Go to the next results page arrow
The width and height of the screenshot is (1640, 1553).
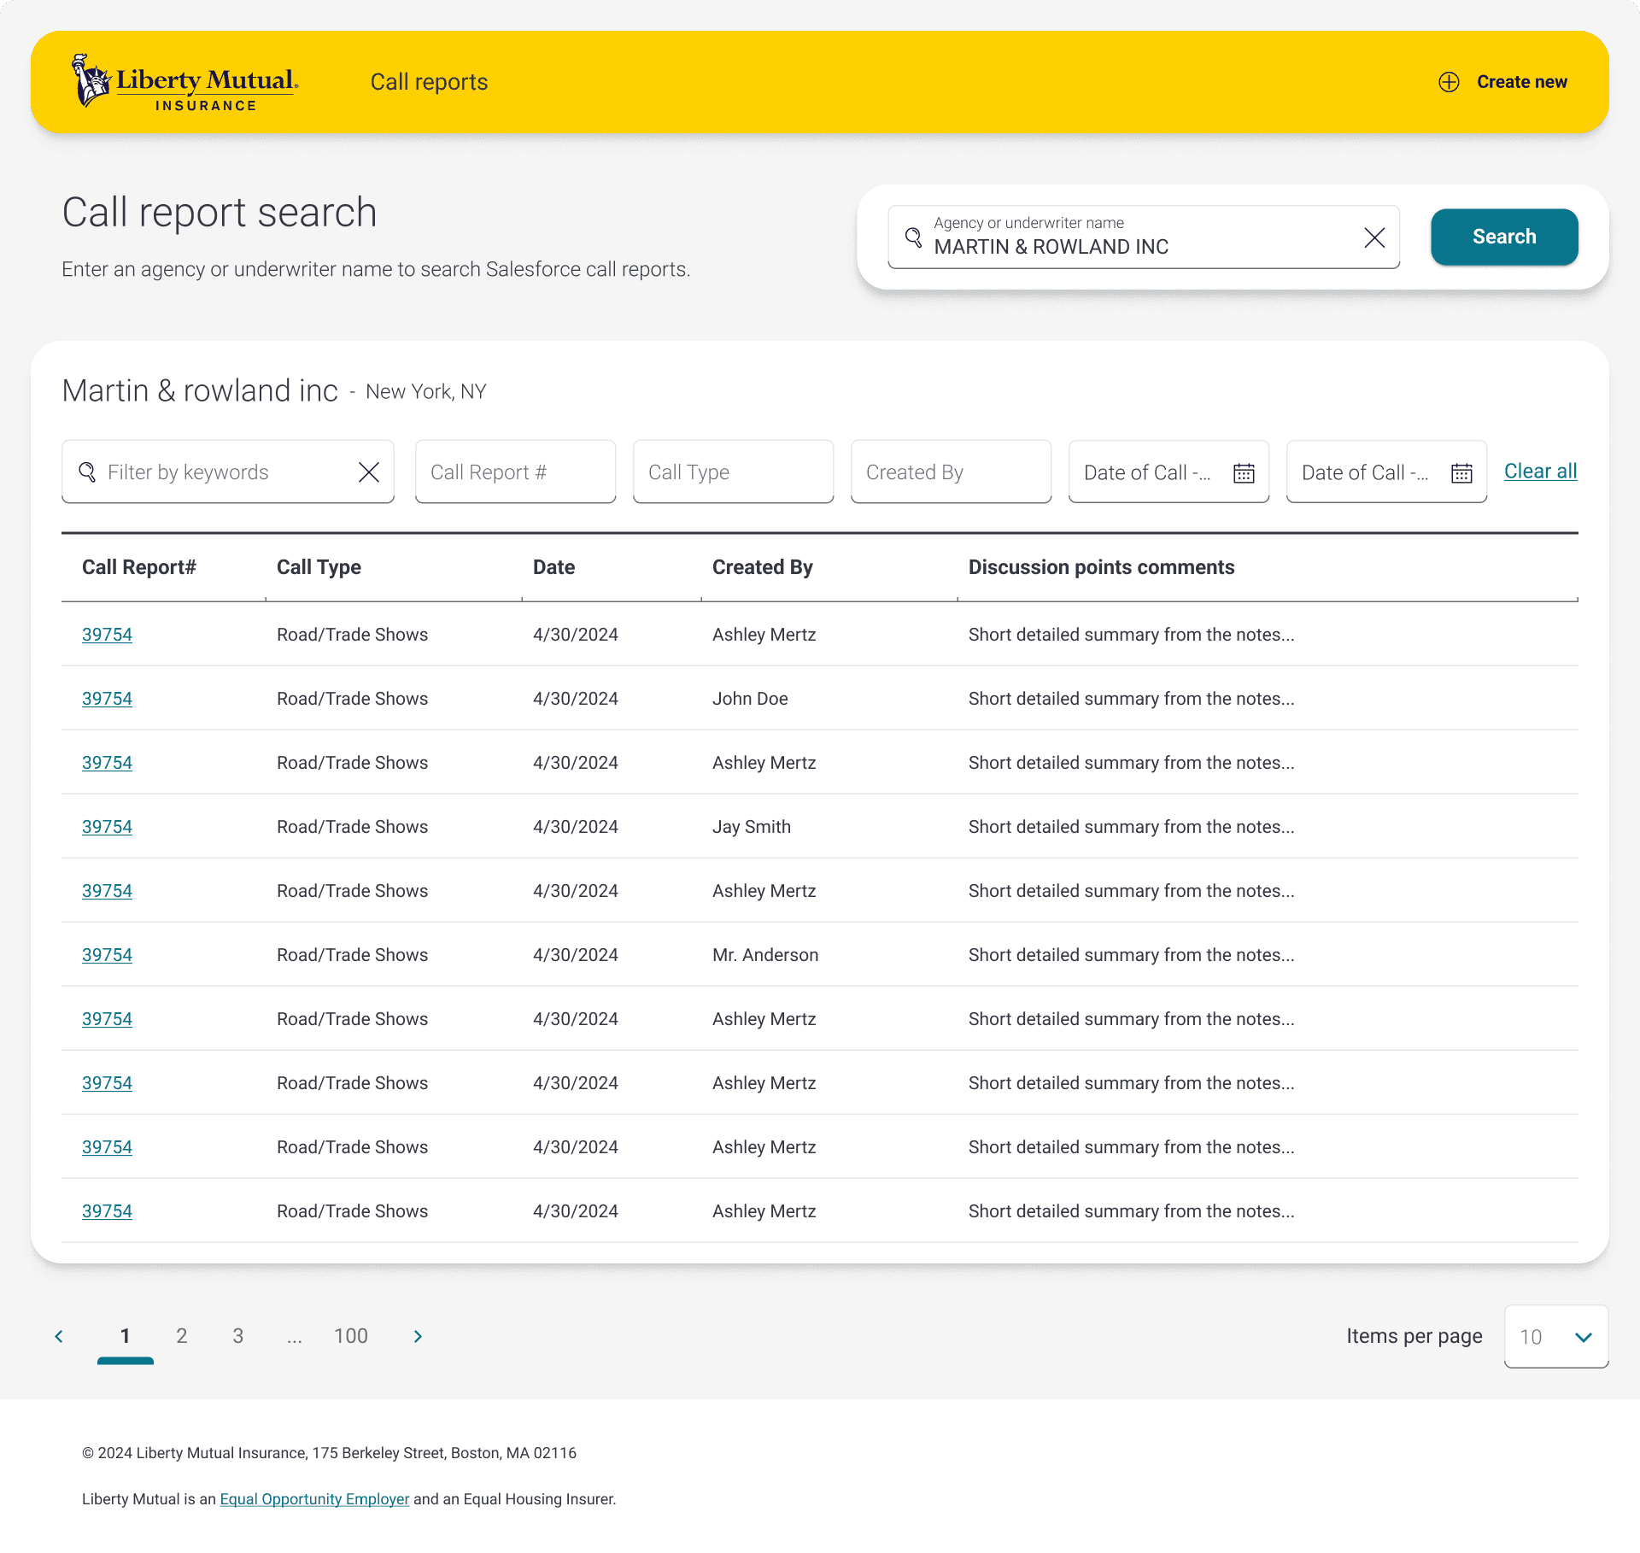[x=418, y=1336]
